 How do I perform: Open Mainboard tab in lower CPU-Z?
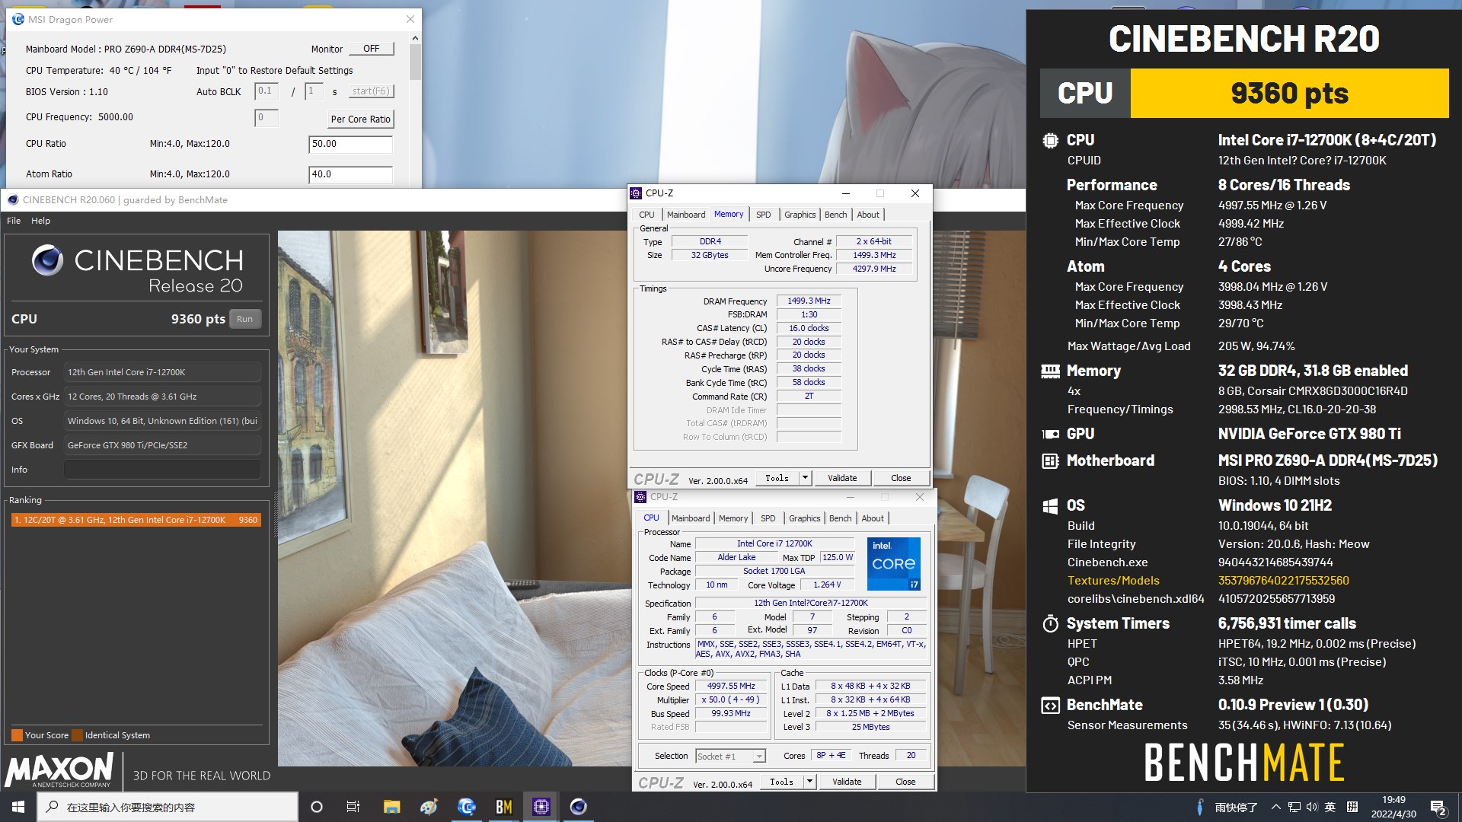(691, 518)
